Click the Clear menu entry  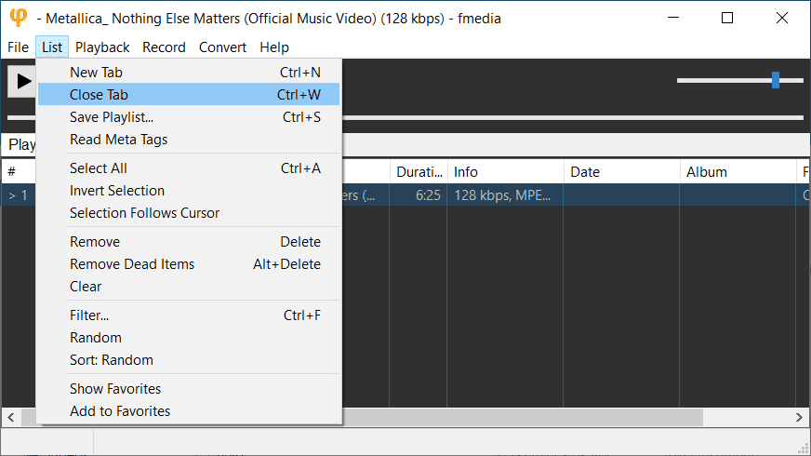pos(189,287)
